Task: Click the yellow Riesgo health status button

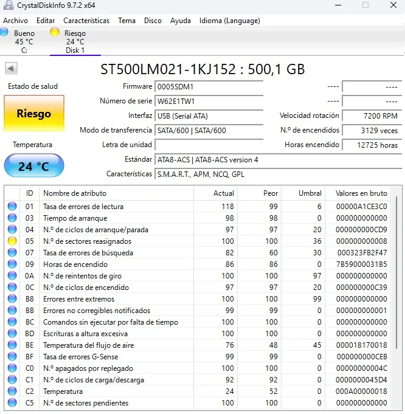Action: coord(34,113)
